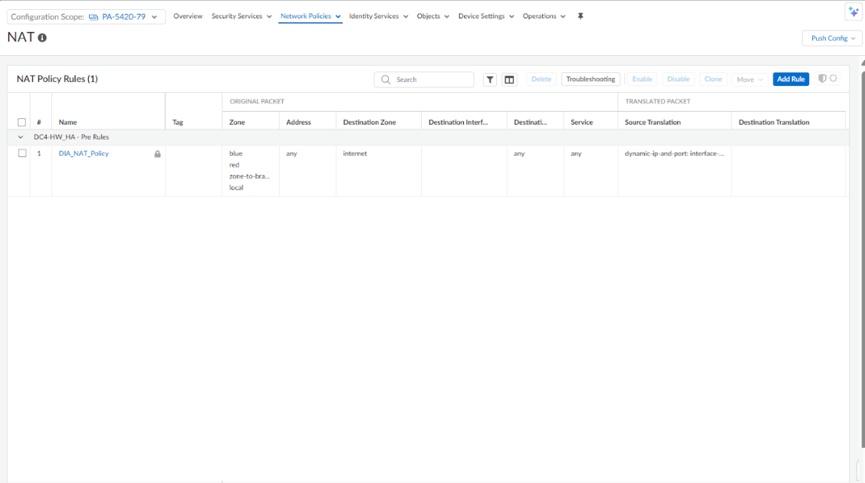Image resolution: width=865 pixels, height=483 pixels.
Task: Click the Troubleshooting button
Action: pyautogui.click(x=590, y=79)
